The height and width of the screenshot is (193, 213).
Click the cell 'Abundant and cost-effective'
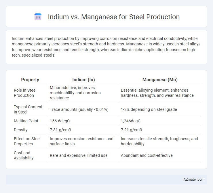point(147,155)
